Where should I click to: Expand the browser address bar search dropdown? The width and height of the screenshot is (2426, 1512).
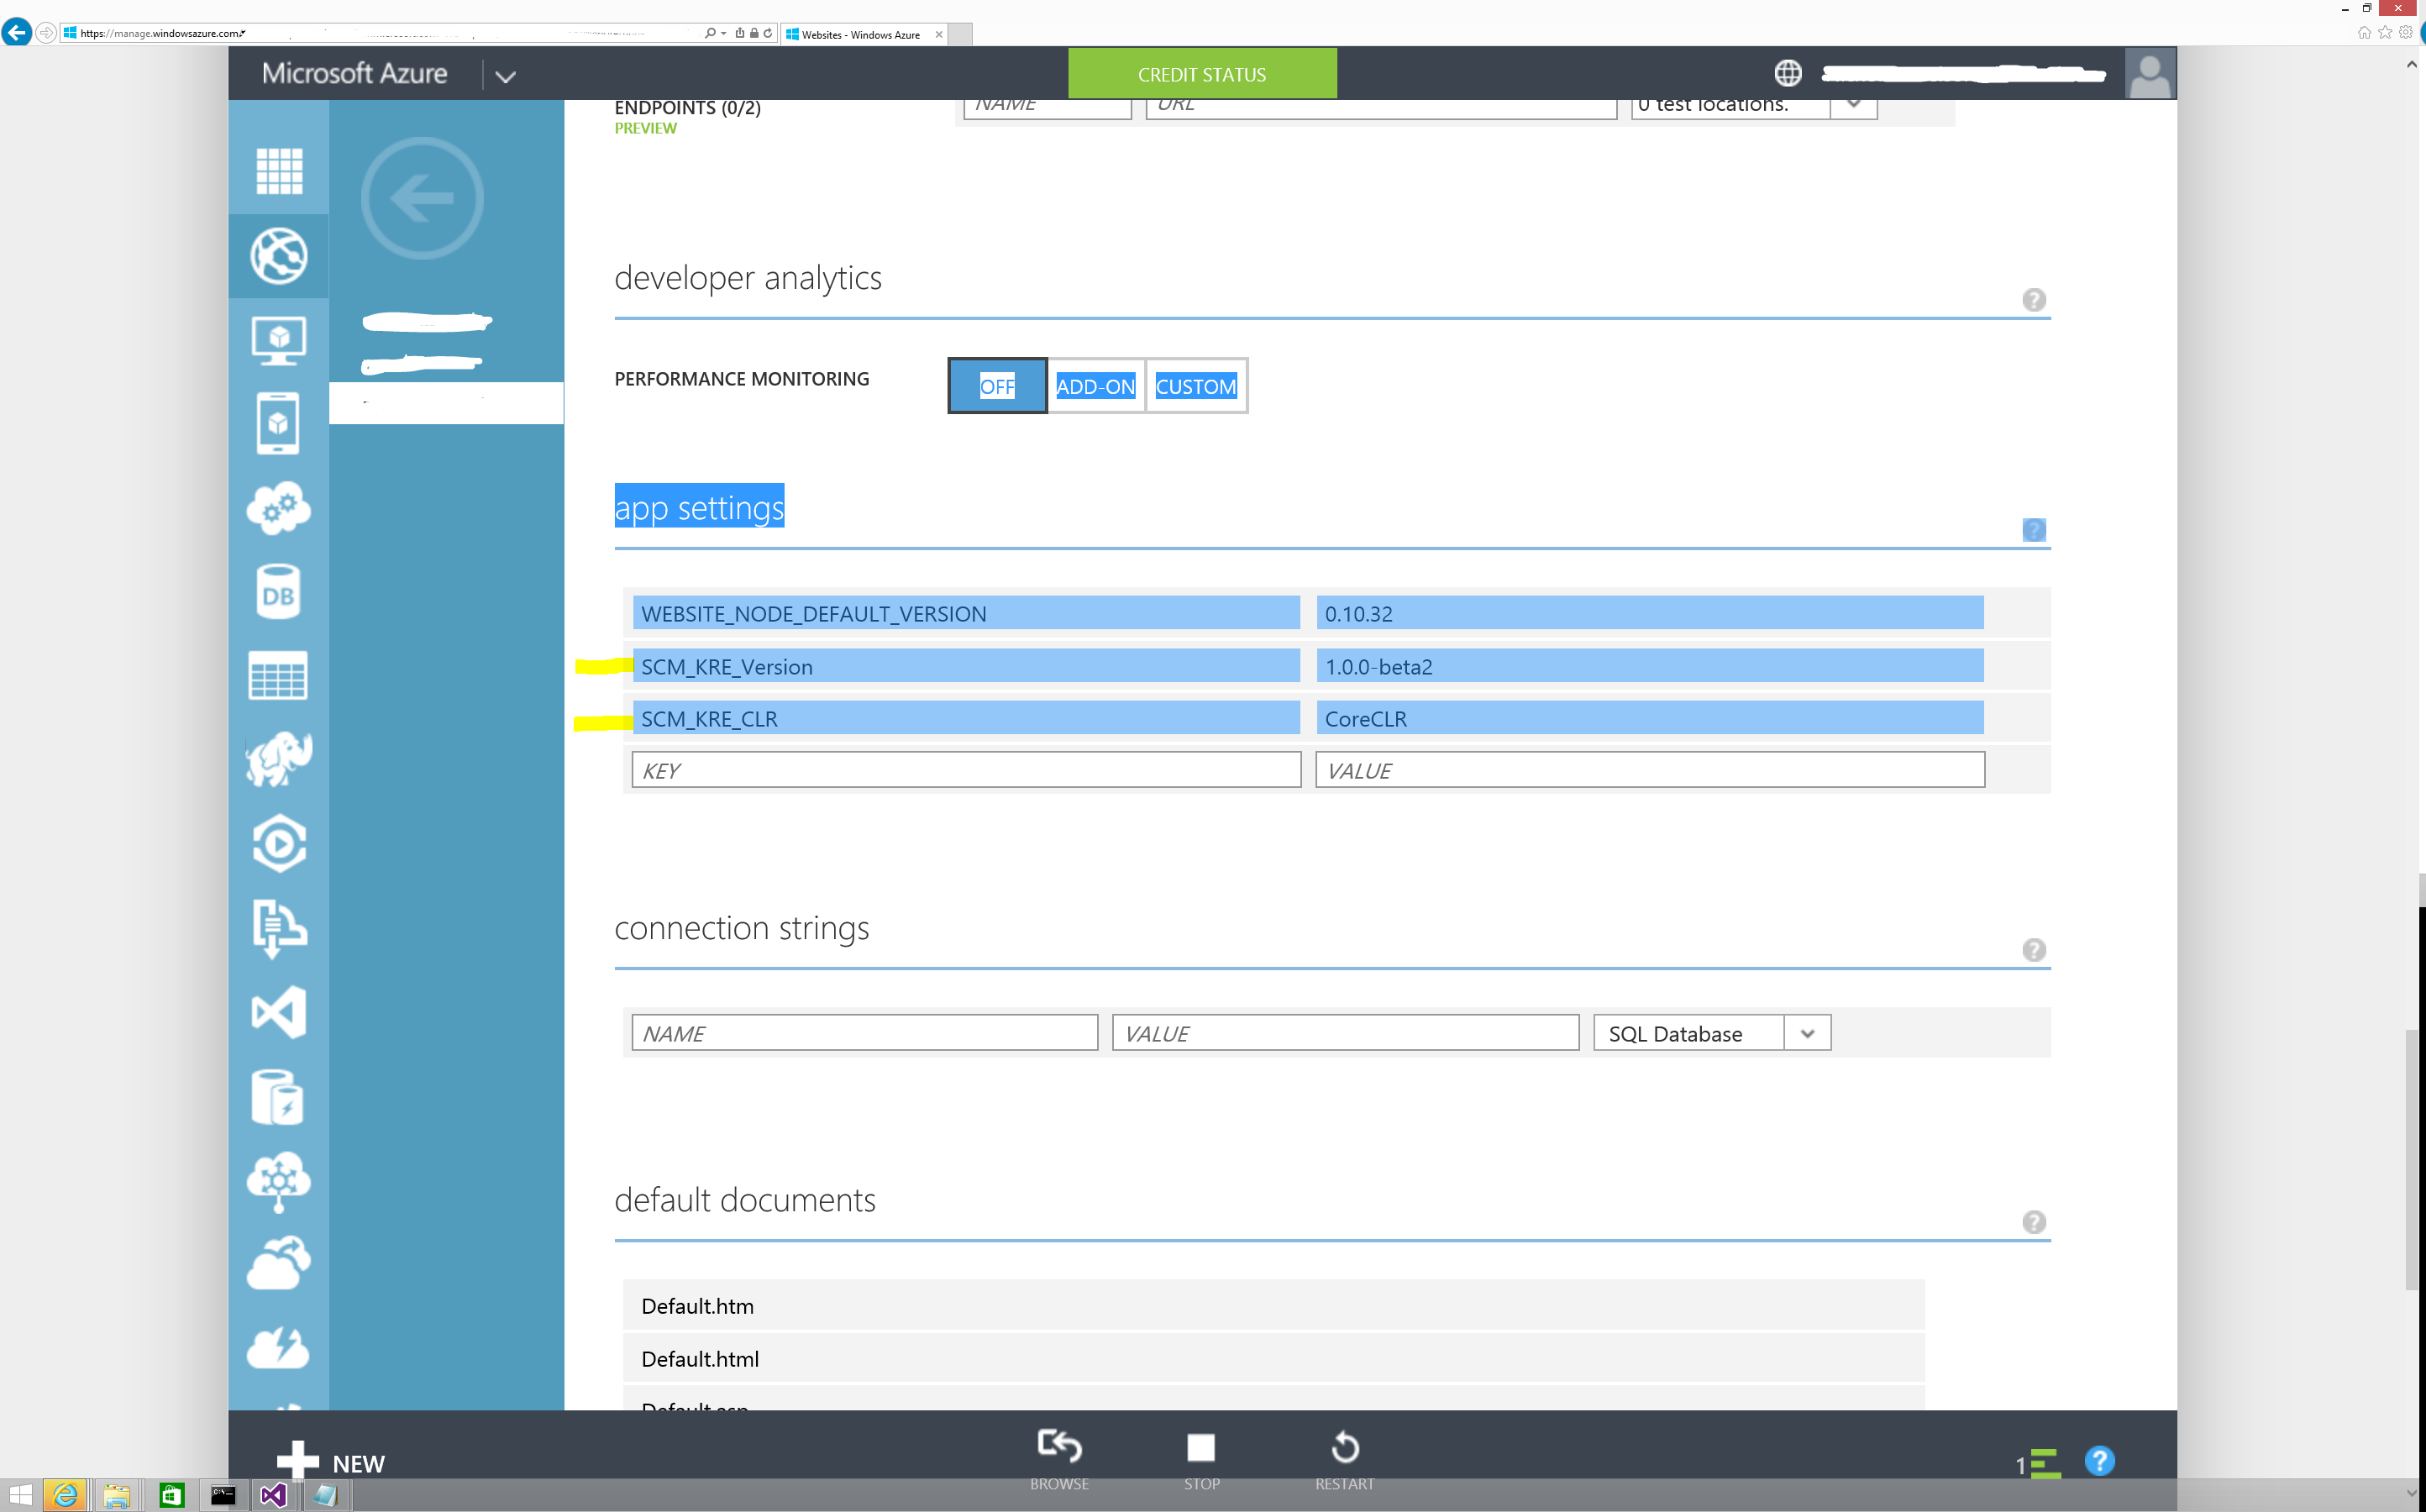[723, 33]
